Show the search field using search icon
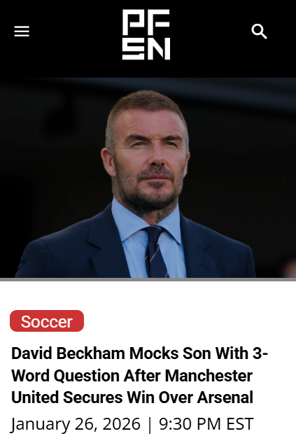 pyautogui.click(x=259, y=31)
